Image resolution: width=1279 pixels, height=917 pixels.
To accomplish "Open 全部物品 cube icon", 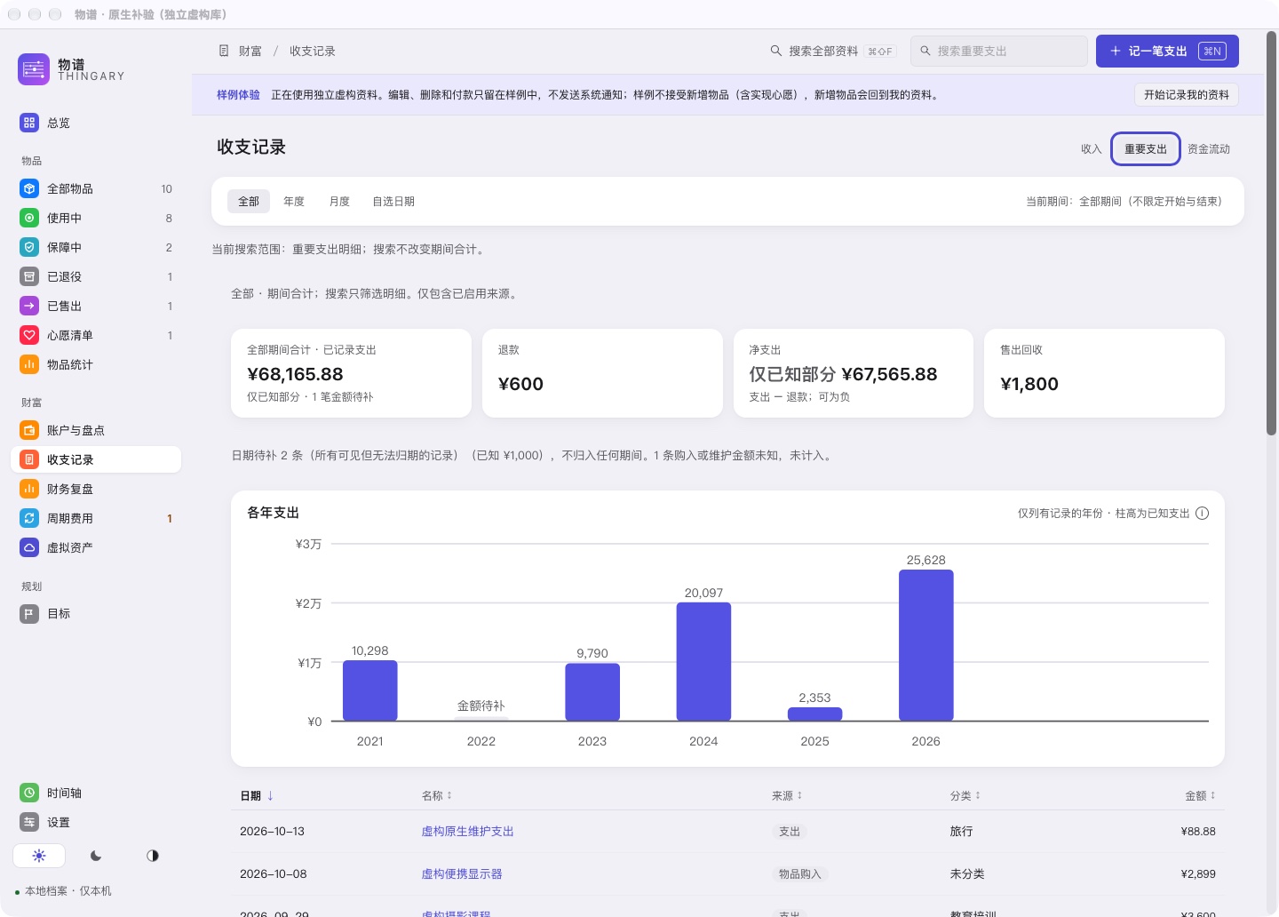I will pyautogui.click(x=29, y=188).
